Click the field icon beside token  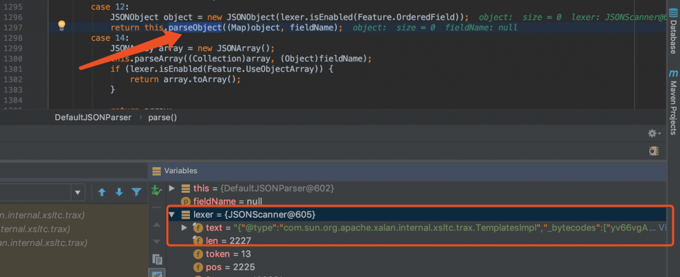pyautogui.click(x=198, y=254)
